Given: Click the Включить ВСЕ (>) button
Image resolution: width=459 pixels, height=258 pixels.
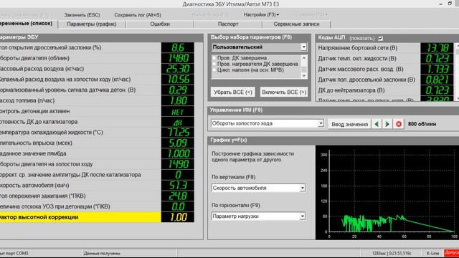Looking at the screenshot, I should 284,92.
